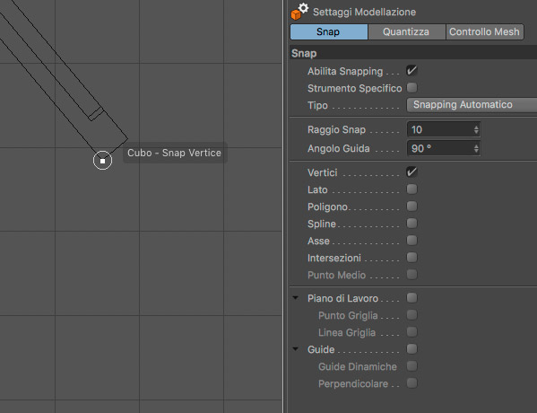Enable the Strumento Specifico checkbox

click(411, 88)
